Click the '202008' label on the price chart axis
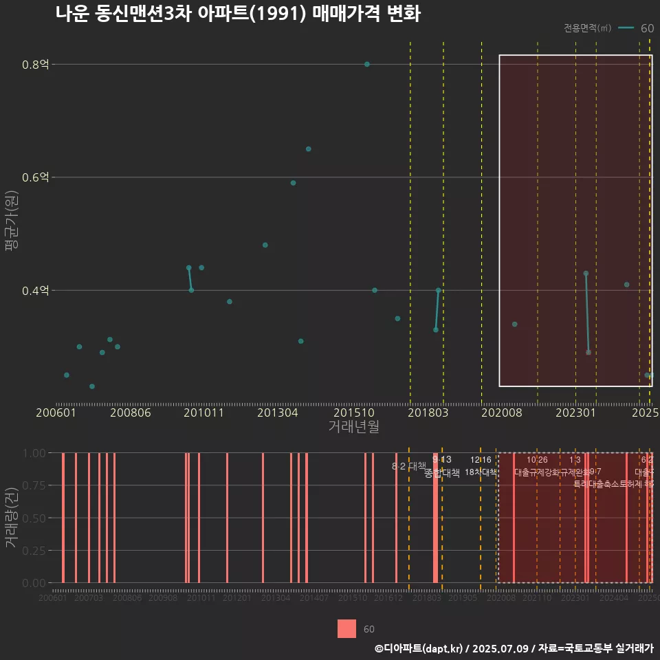The width and height of the screenshot is (660, 660). [x=502, y=412]
